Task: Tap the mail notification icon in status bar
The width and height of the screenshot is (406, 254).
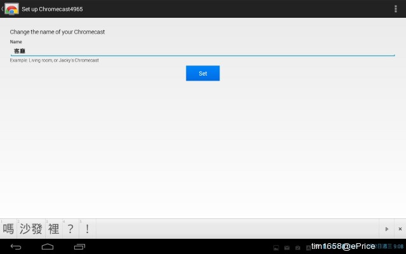Action: pyautogui.click(x=287, y=248)
